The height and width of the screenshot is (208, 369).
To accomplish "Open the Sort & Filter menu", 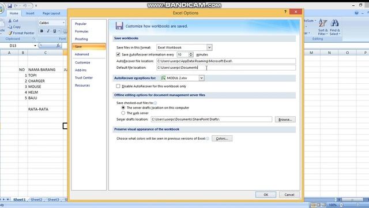I will [x=323, y=27].
